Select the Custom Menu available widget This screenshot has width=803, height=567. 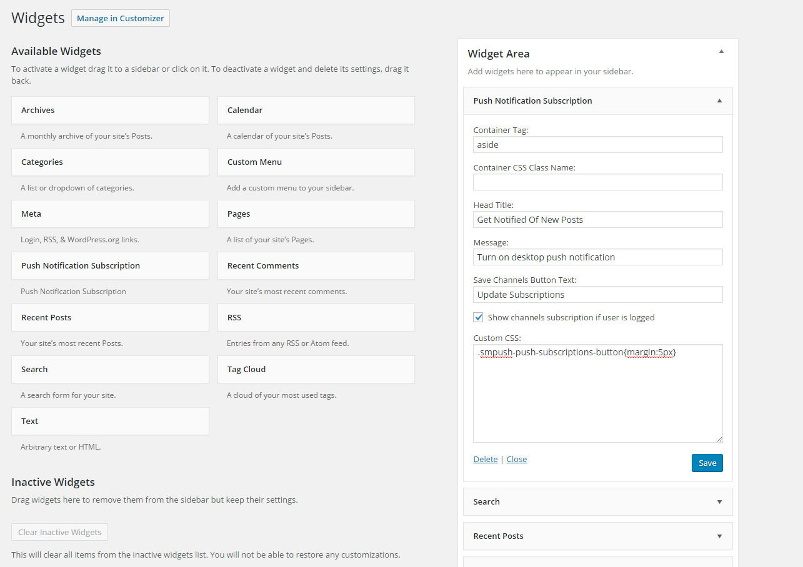pos(316,162)
